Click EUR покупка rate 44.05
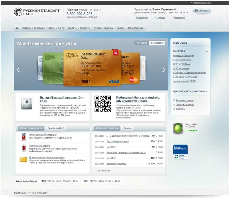 tap(101, 181)
